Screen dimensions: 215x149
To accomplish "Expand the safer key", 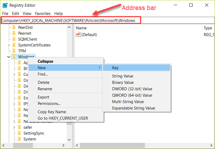I will coord(14,128).
